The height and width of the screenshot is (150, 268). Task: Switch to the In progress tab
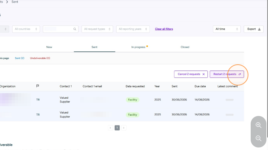[x=138, y=47]
